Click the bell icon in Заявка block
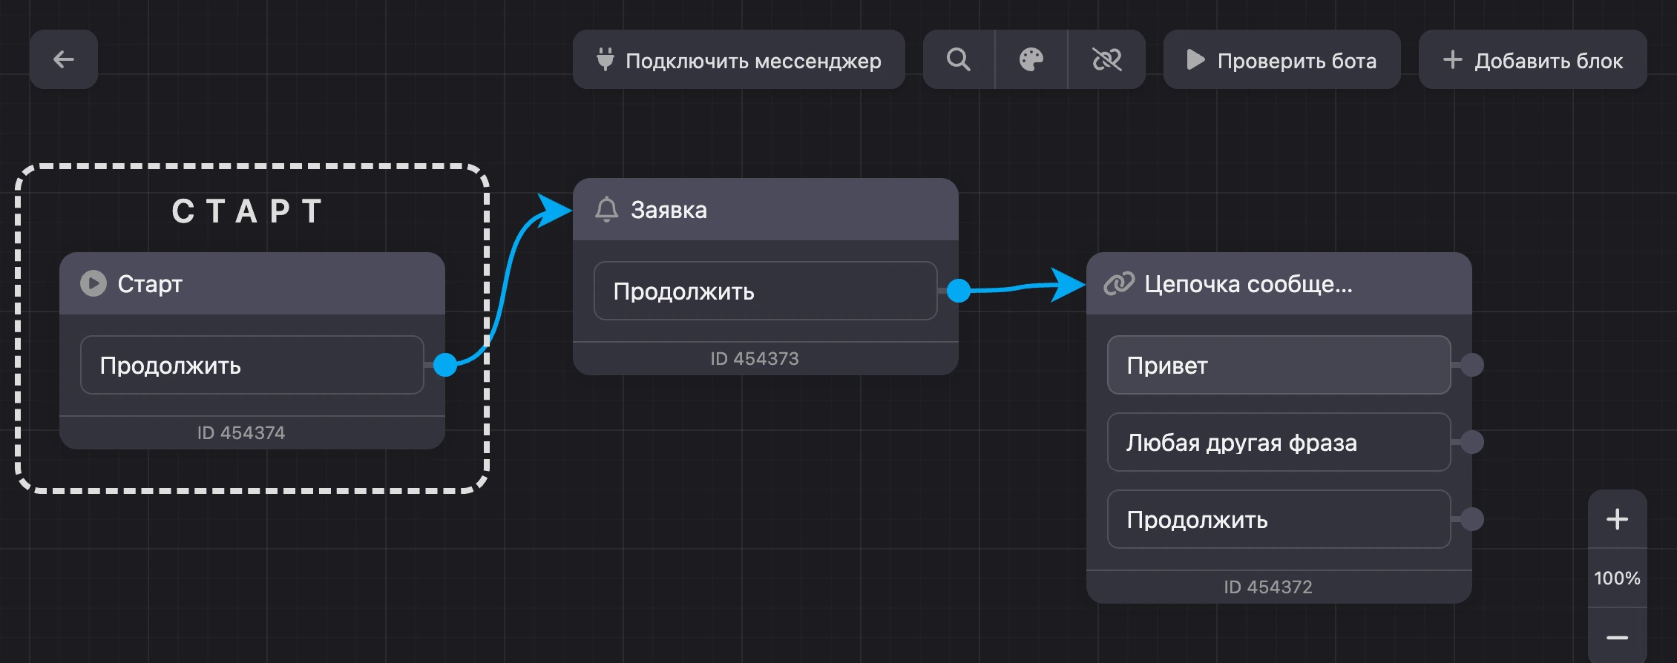The image size is (1677, 663). coord(606,209)
